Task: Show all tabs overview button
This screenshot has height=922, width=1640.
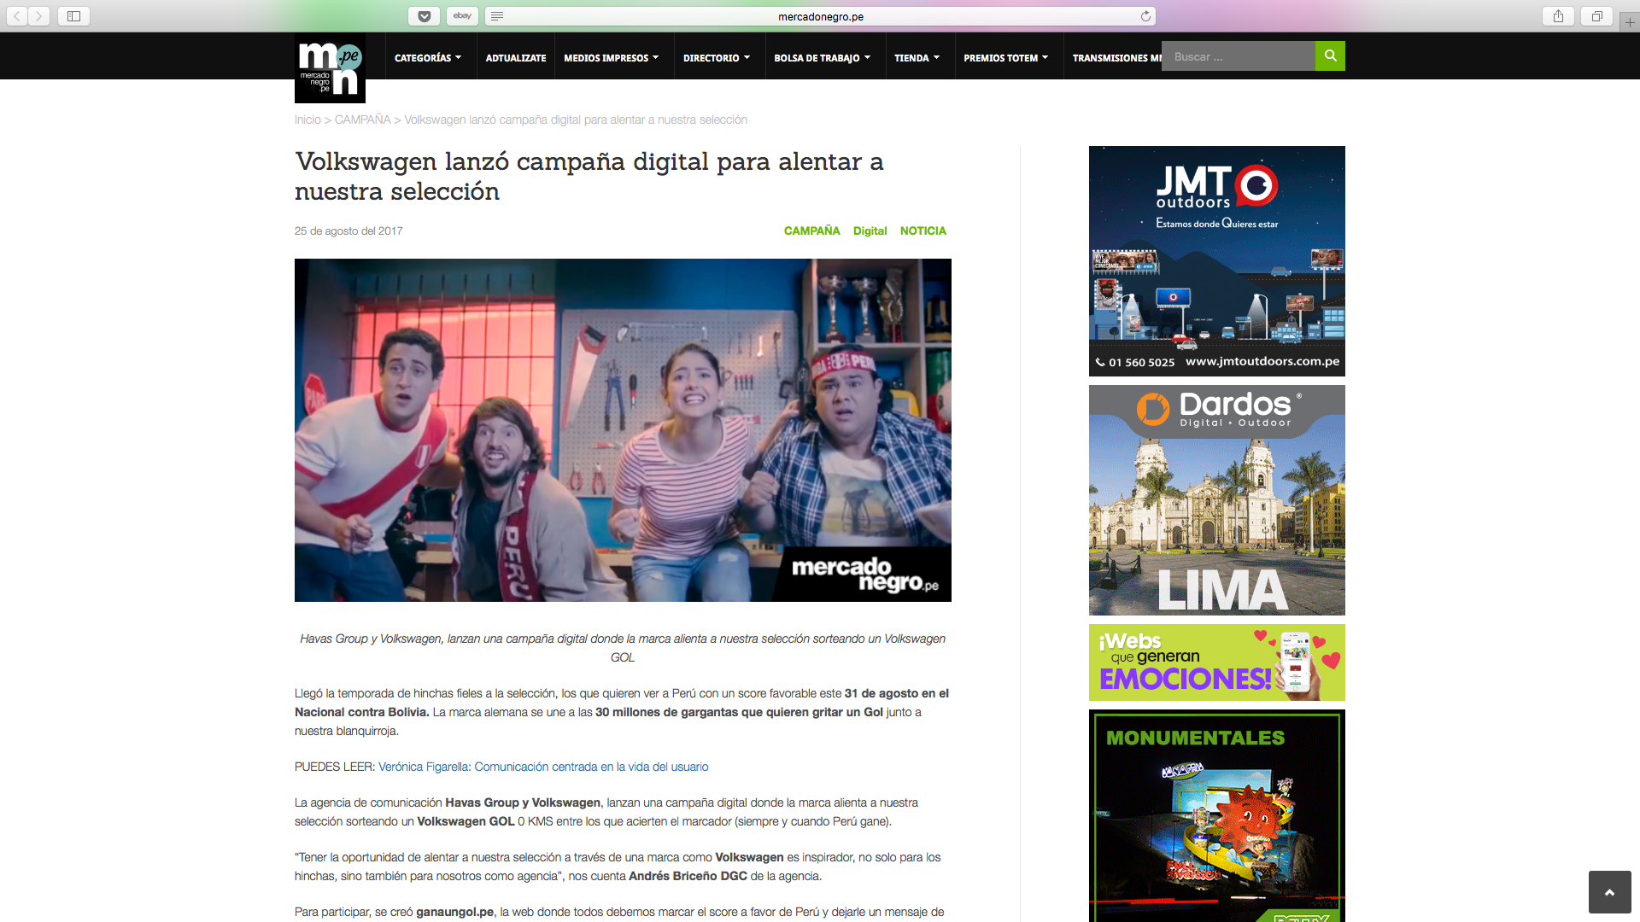Action: coord(1596,16)
